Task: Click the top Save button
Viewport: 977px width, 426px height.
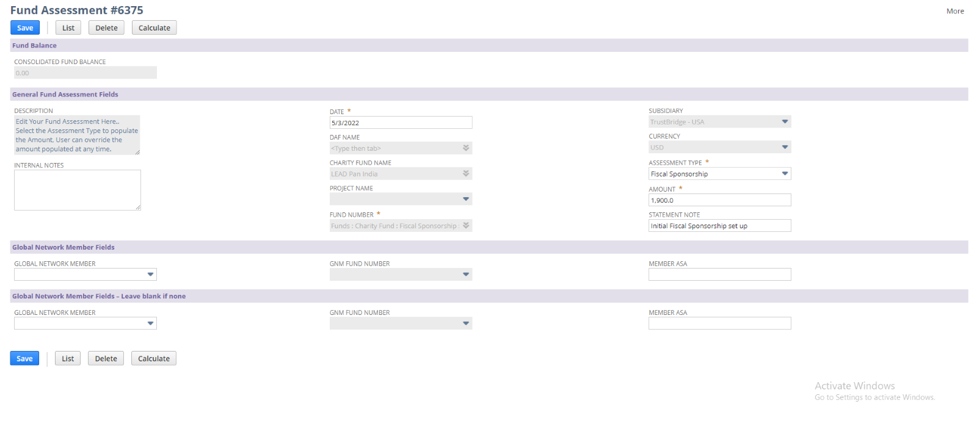Action: click(25, 27)
